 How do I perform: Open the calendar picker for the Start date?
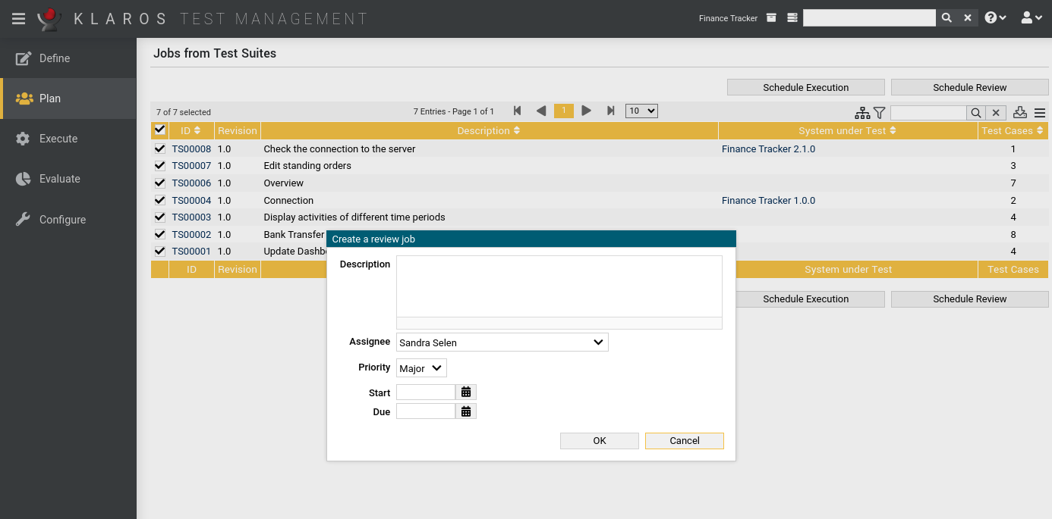point(465,392)
